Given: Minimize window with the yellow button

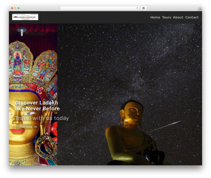Looking at the screenshot, I should (15, 8).
